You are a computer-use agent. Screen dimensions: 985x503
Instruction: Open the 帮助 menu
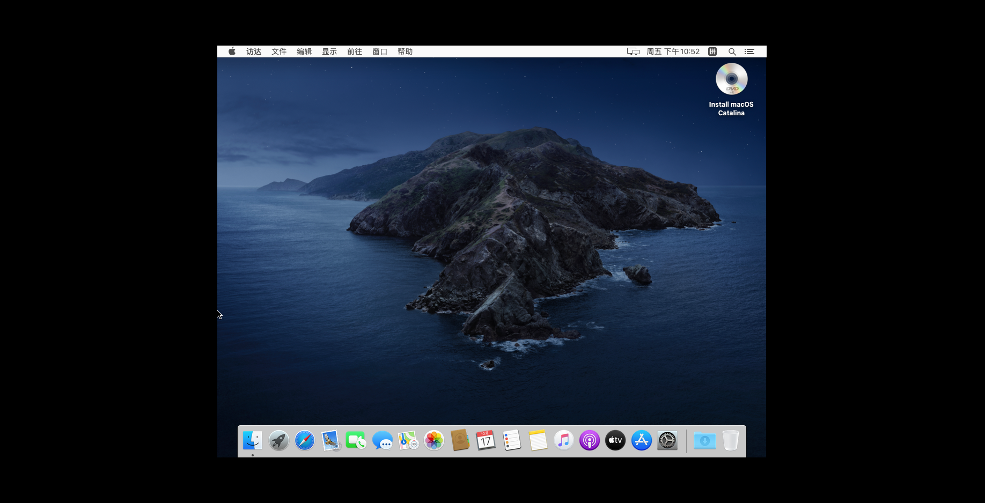[405, 51]
